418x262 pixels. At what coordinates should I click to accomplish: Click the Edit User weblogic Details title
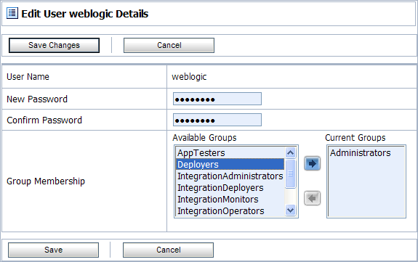coord(85,14)
